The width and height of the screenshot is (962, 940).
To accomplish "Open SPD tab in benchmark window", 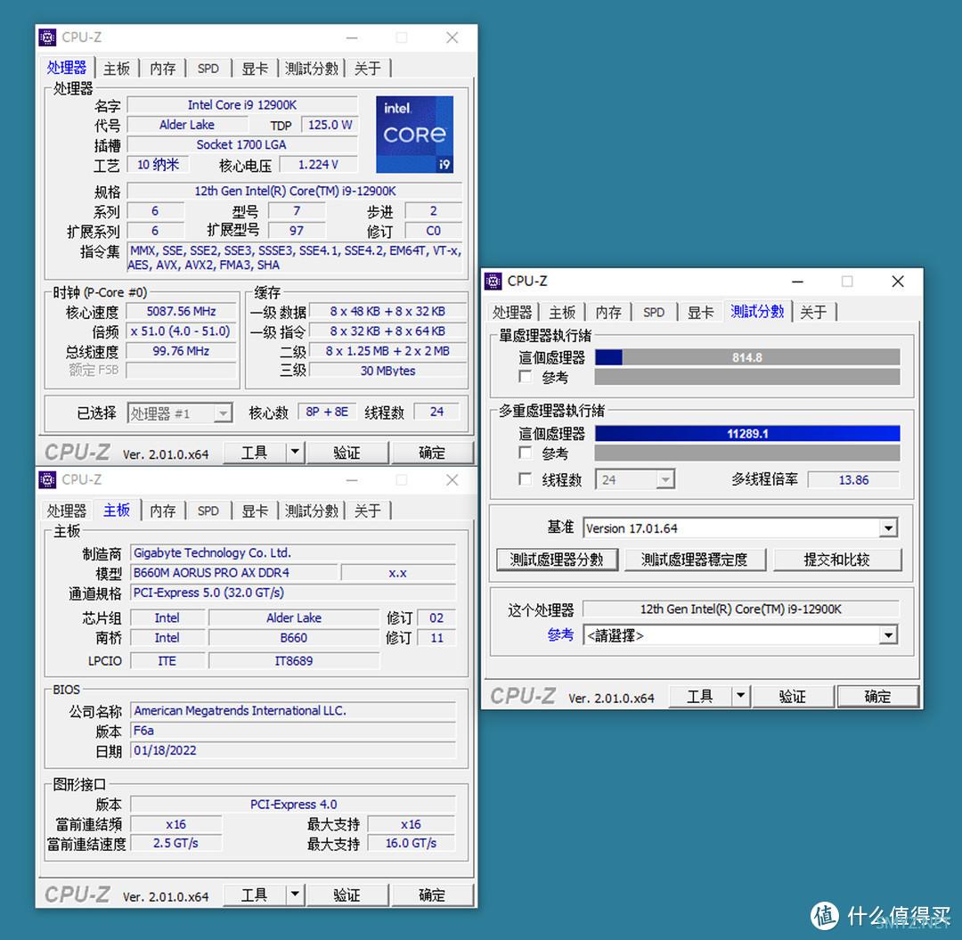I will click(654, 313).
